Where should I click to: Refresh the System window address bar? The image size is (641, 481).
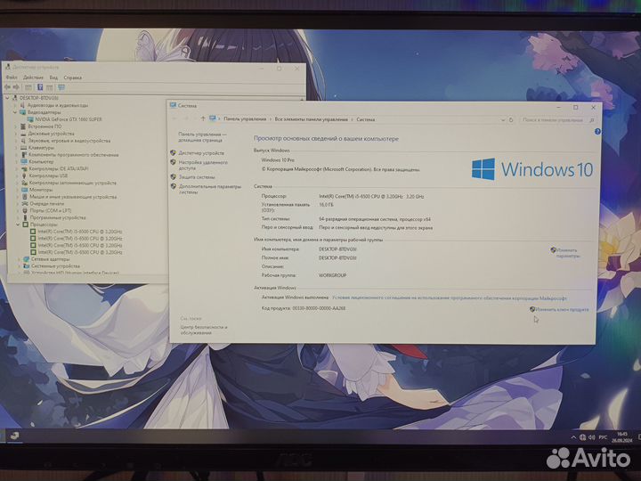[511, 120]
